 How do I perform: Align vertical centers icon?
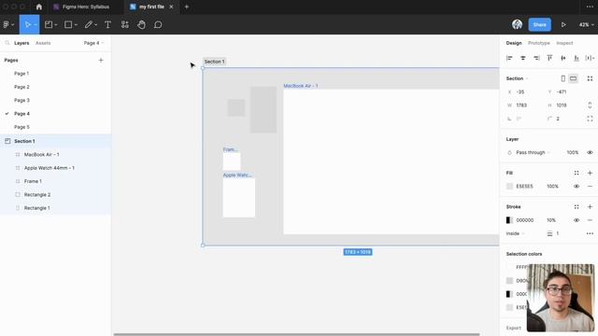click(563, 58)
